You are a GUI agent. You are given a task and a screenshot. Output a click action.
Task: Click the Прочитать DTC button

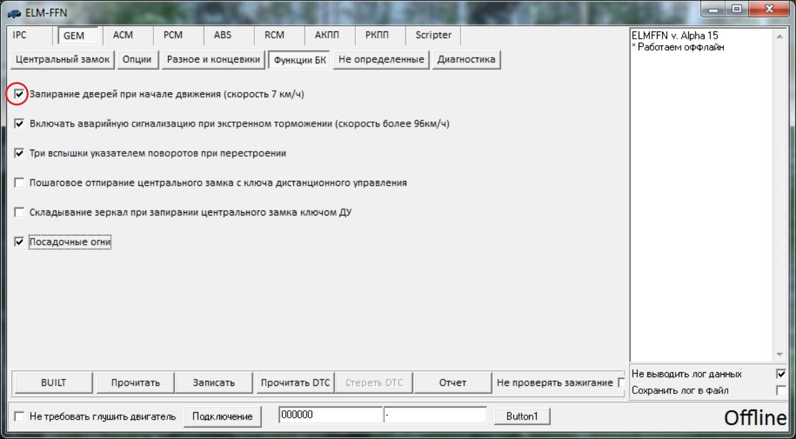[295, 383]
